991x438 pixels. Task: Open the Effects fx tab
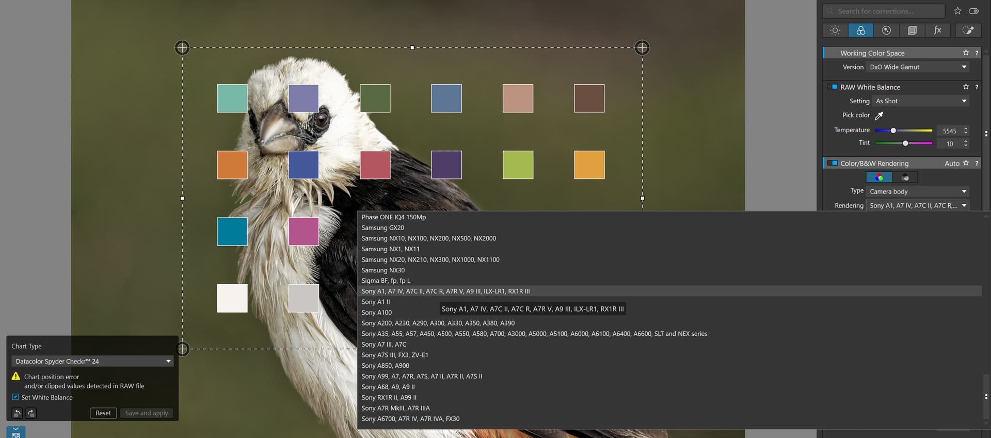(x=937, y=30)
